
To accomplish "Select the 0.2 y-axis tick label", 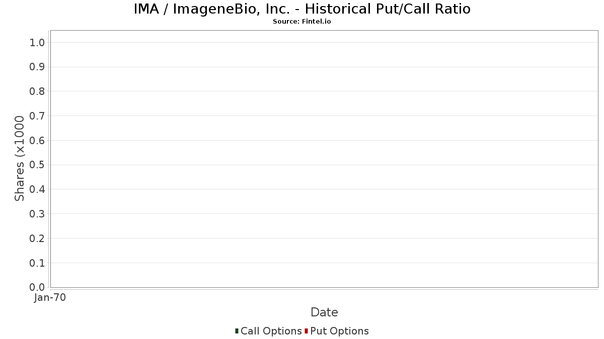I will point(37,239).
